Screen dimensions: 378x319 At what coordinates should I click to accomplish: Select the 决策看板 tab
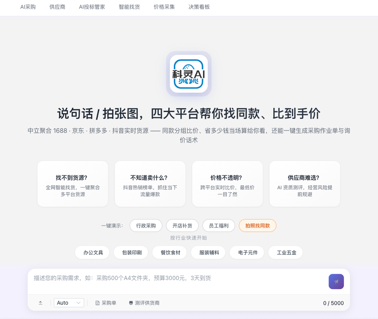coord(199,7)
